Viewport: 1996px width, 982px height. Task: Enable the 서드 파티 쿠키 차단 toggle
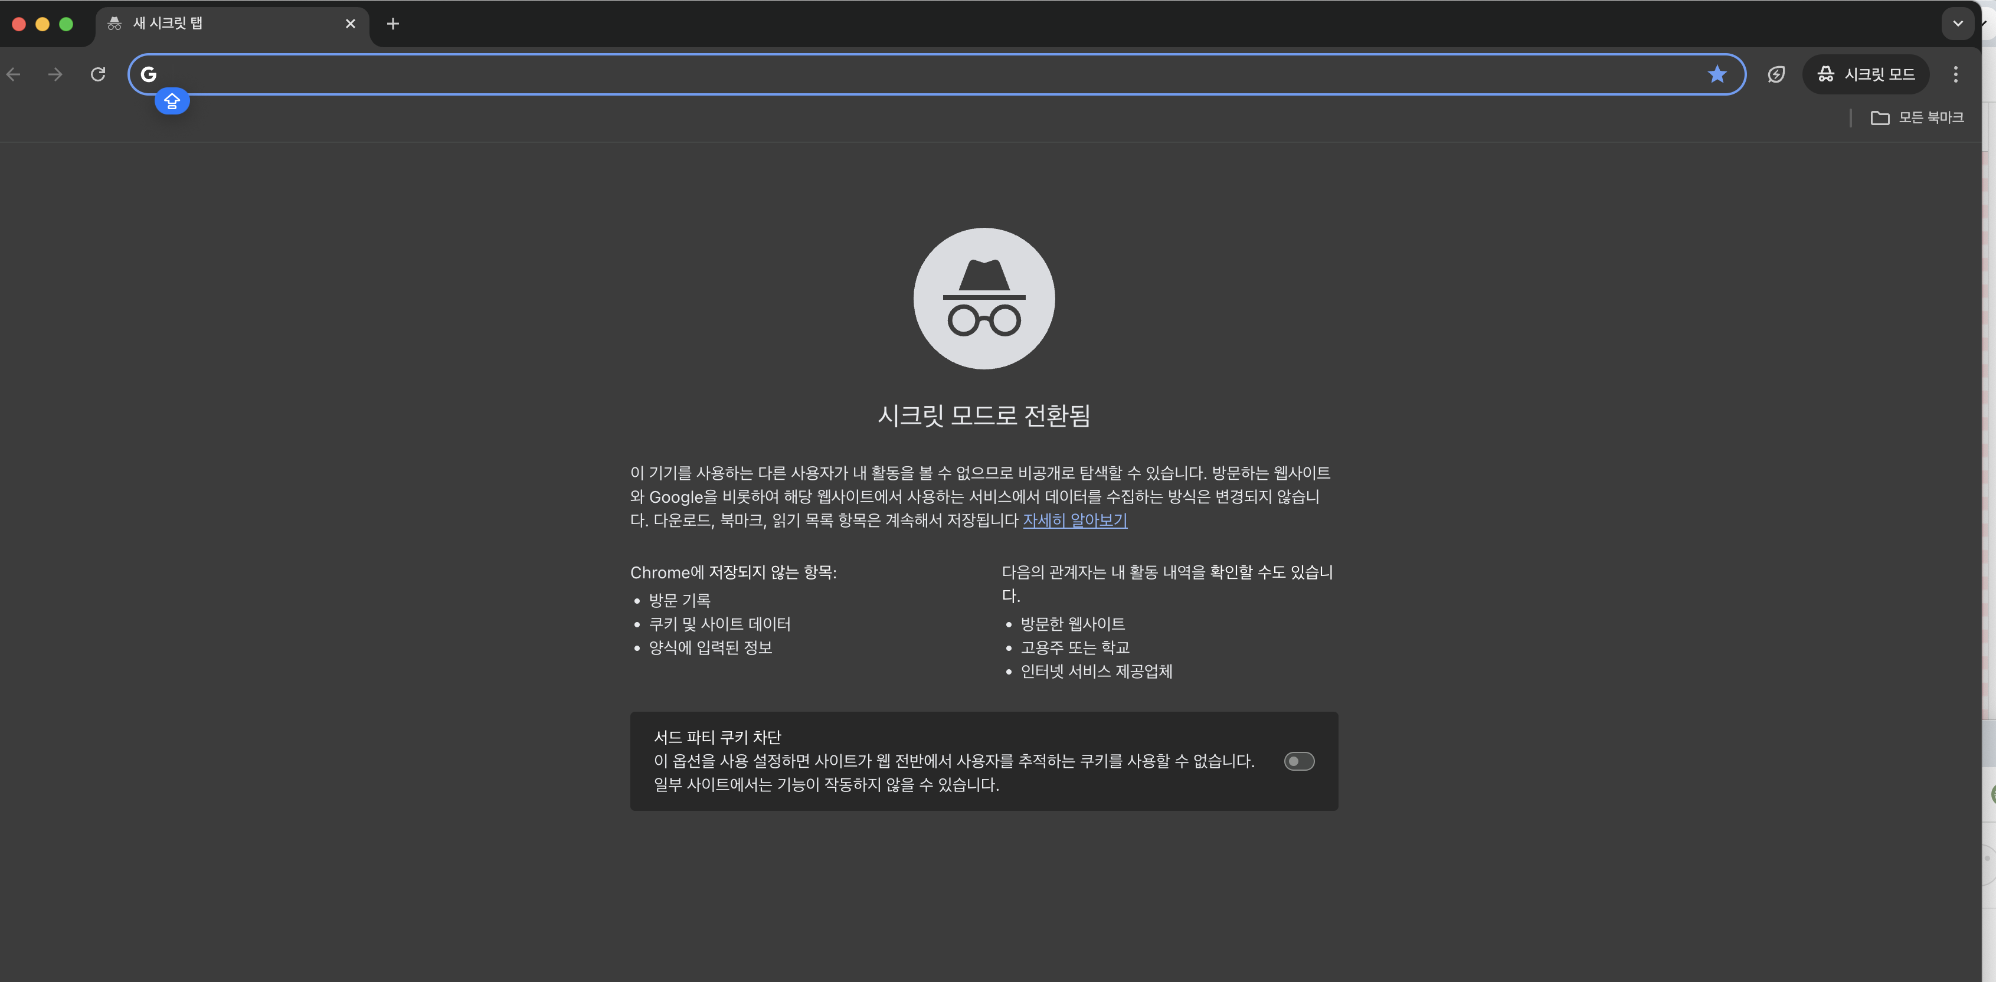tap(1298, 761)
